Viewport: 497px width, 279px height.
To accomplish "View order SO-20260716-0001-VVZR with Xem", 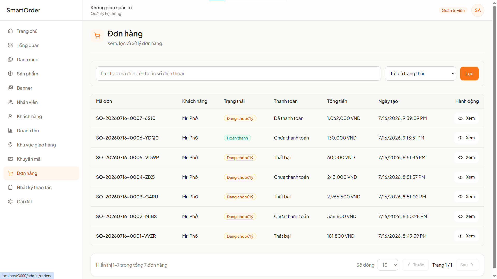I will pos(466,236).
